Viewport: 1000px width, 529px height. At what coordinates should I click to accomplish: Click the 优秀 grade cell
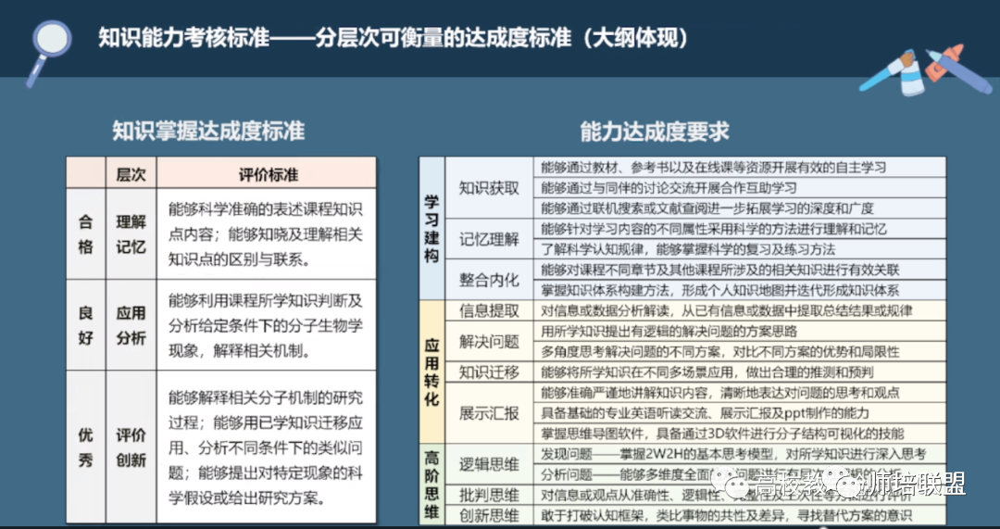click(x=86, y=447)
